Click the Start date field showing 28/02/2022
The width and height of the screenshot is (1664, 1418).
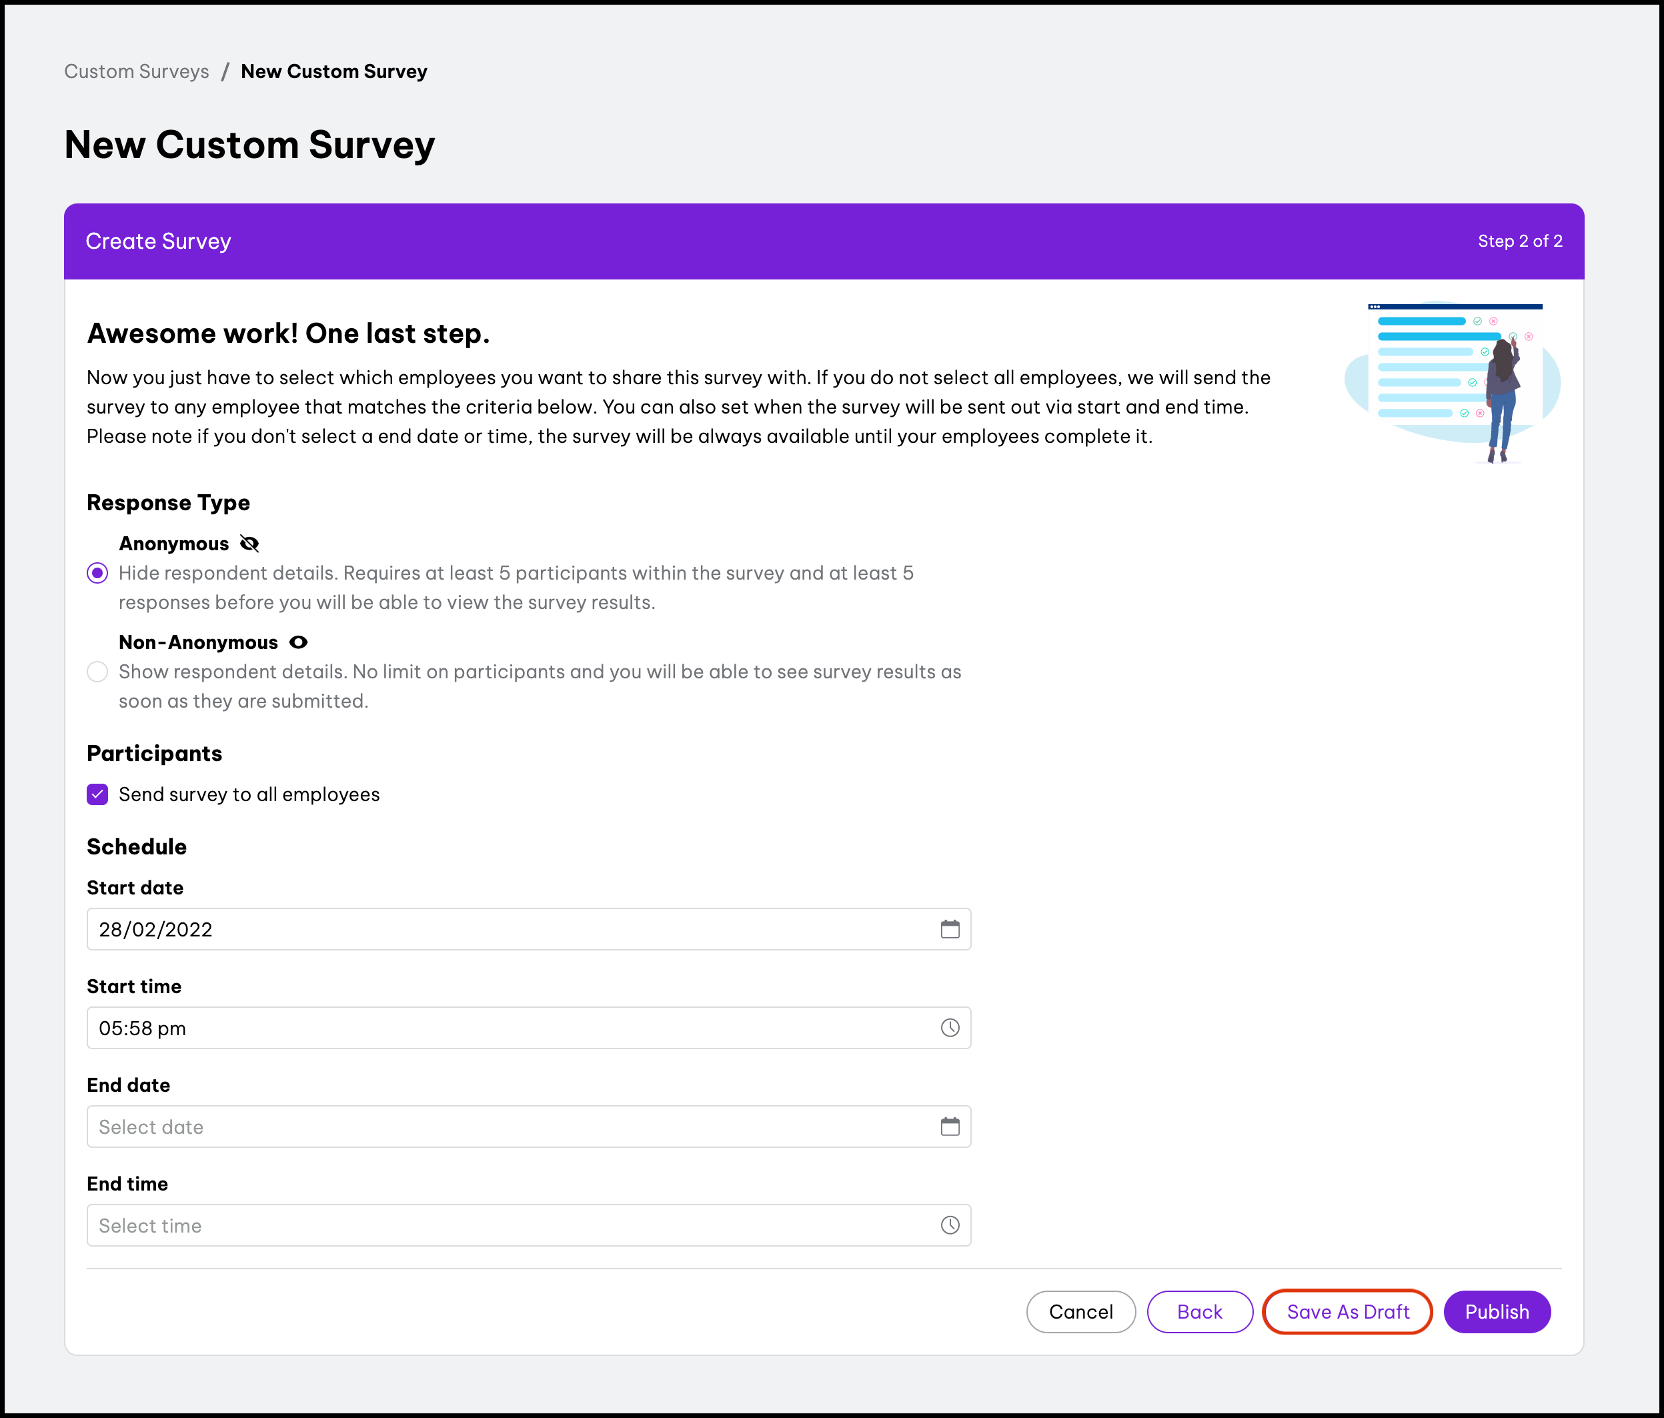(x=514, y=929)
